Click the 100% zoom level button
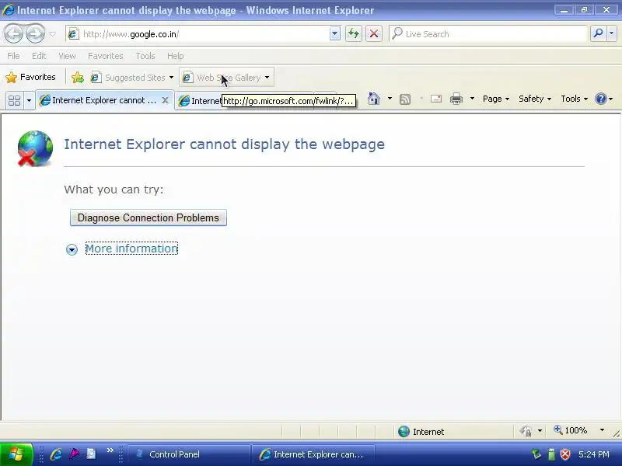Image resolution: width=622 pixels, height=466 pixels. click(571, 430)
